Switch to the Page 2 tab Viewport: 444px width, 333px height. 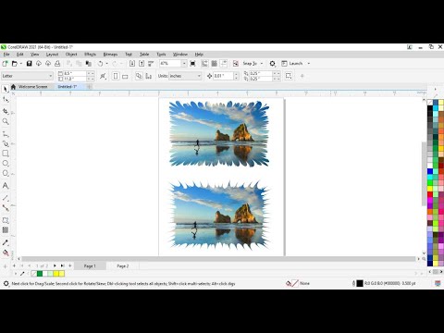[123, 265]
